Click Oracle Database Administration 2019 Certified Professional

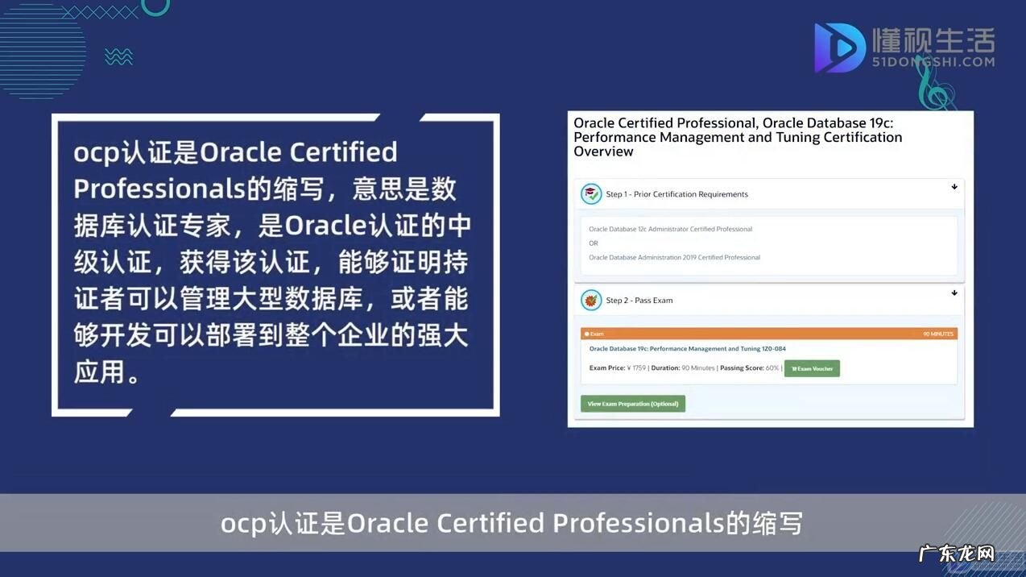[674, 257]
